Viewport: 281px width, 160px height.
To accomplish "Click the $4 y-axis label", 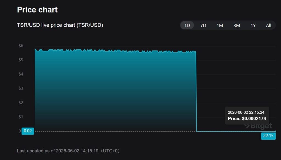I will (x=21, y=74).
